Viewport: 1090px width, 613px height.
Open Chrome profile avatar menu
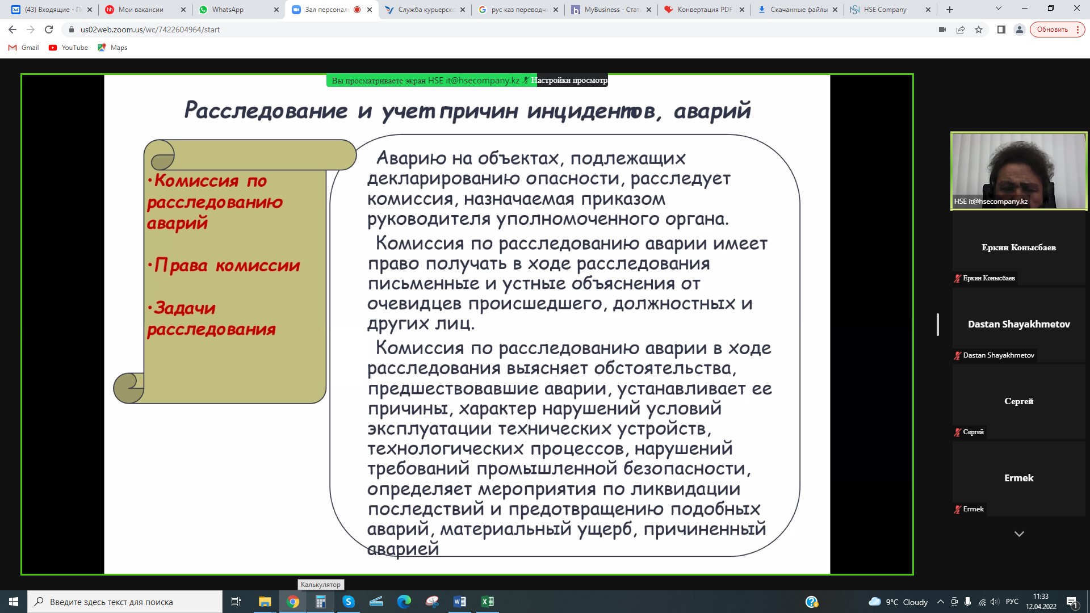click(1020, 30)
